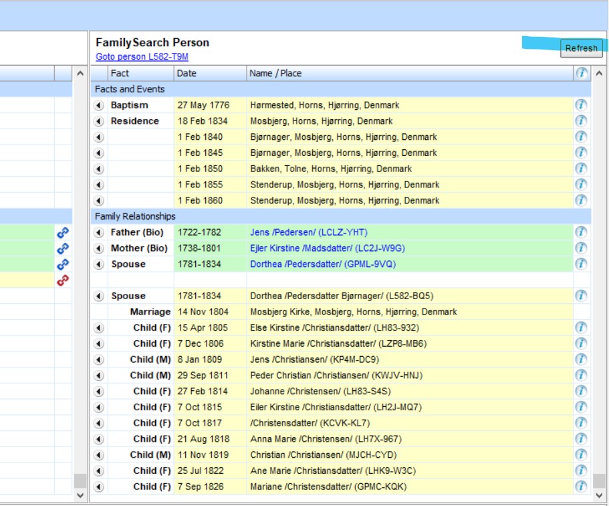The height and width of the screenshot is (506, 609).
Task: Click the copy-left arrow on Johanne Christensen's row
Action: [99, 392]
